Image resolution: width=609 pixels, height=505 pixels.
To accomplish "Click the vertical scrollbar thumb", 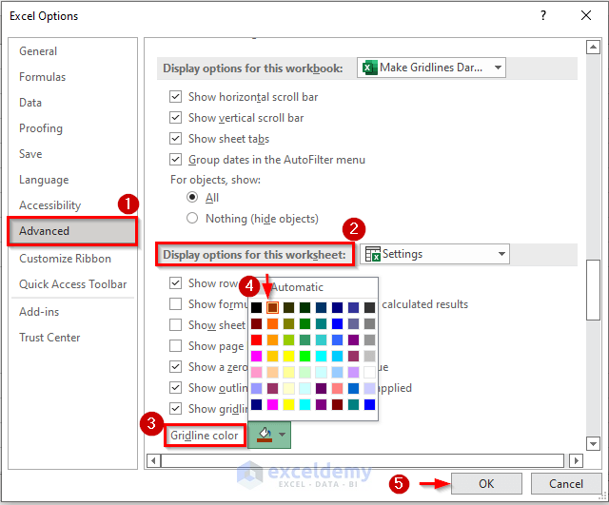I will (593, 290).
